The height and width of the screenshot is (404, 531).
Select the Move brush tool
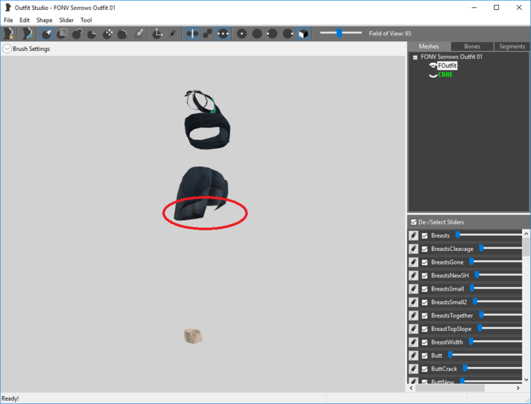point(108,33)
